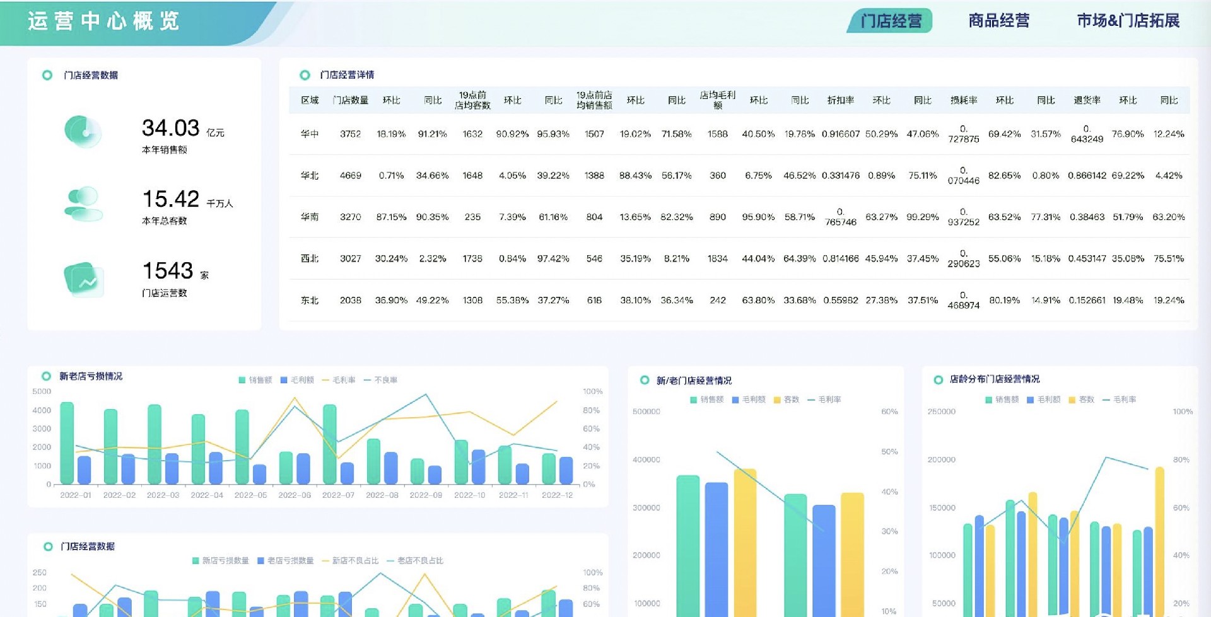1211x617 pixels.
Task: Click discount rate value 0.814166
Action: [841, 258]
